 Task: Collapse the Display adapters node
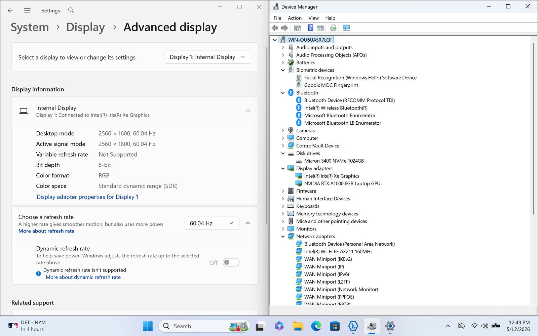coord(283,169)
